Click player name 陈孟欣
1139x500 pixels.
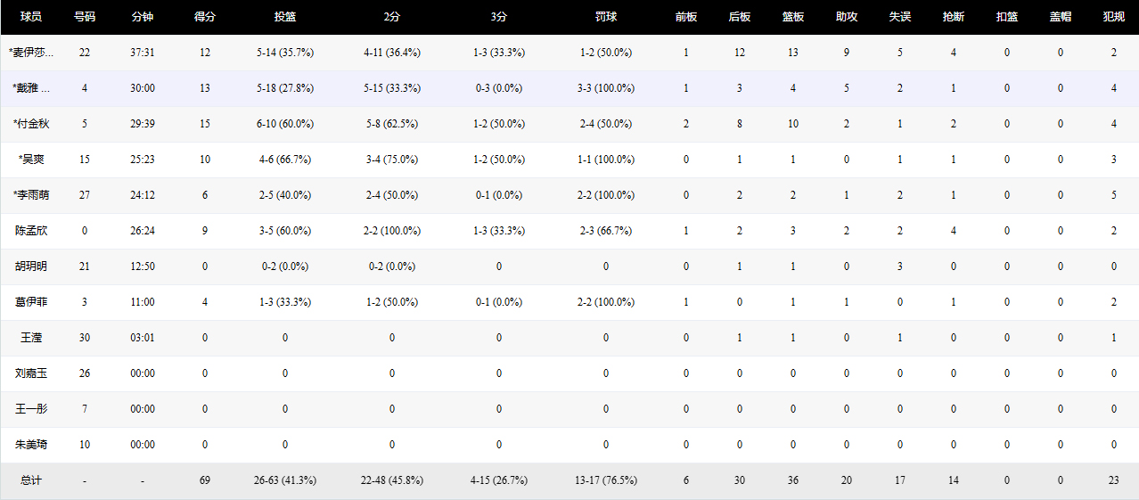pyautogui.click(x=31, y=231)
